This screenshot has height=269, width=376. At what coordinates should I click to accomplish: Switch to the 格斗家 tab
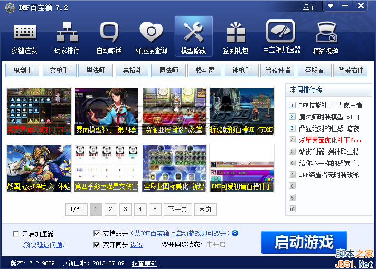pyautogui.click(x=205, y=71)
